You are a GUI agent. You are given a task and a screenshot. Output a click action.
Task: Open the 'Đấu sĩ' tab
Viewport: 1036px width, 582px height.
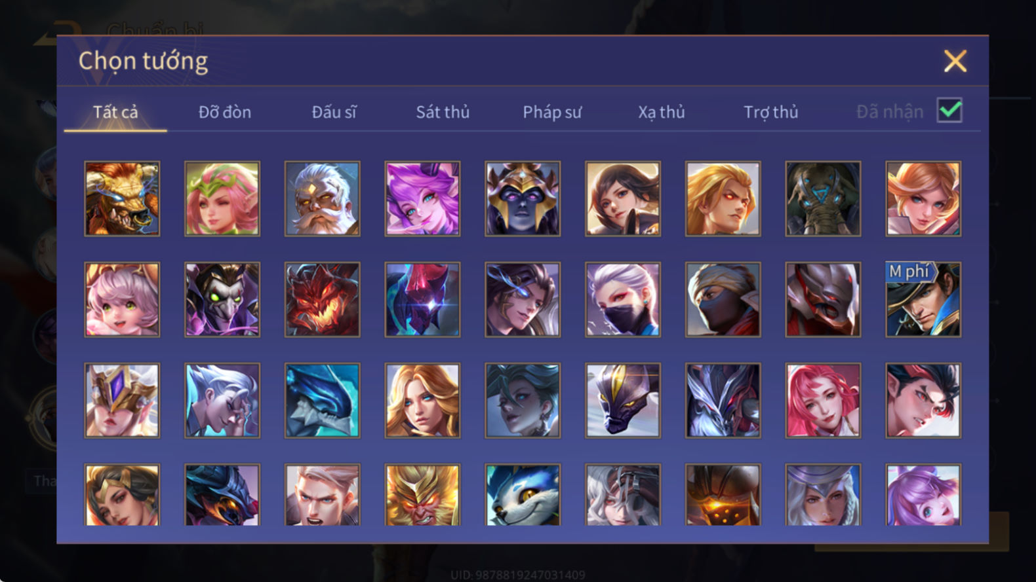pyautogui.click(x=334, y=112)
